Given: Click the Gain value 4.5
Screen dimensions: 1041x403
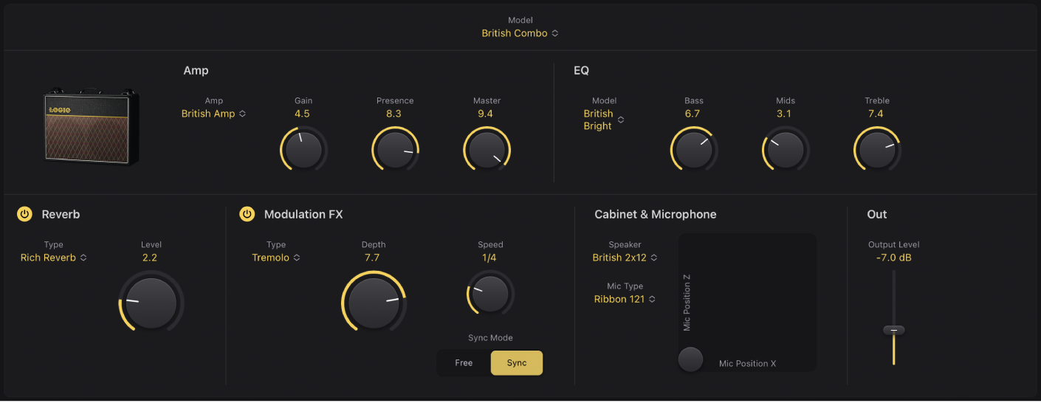Looking at the screenshot, I should 302,114.
